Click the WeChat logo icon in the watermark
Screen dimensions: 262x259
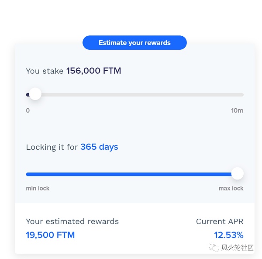(214, 248)
